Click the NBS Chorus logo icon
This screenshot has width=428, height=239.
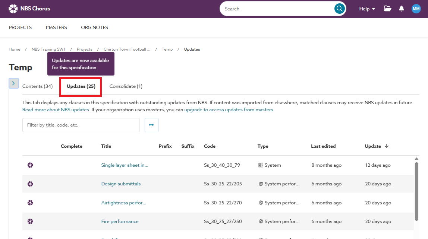pos(13,9)
